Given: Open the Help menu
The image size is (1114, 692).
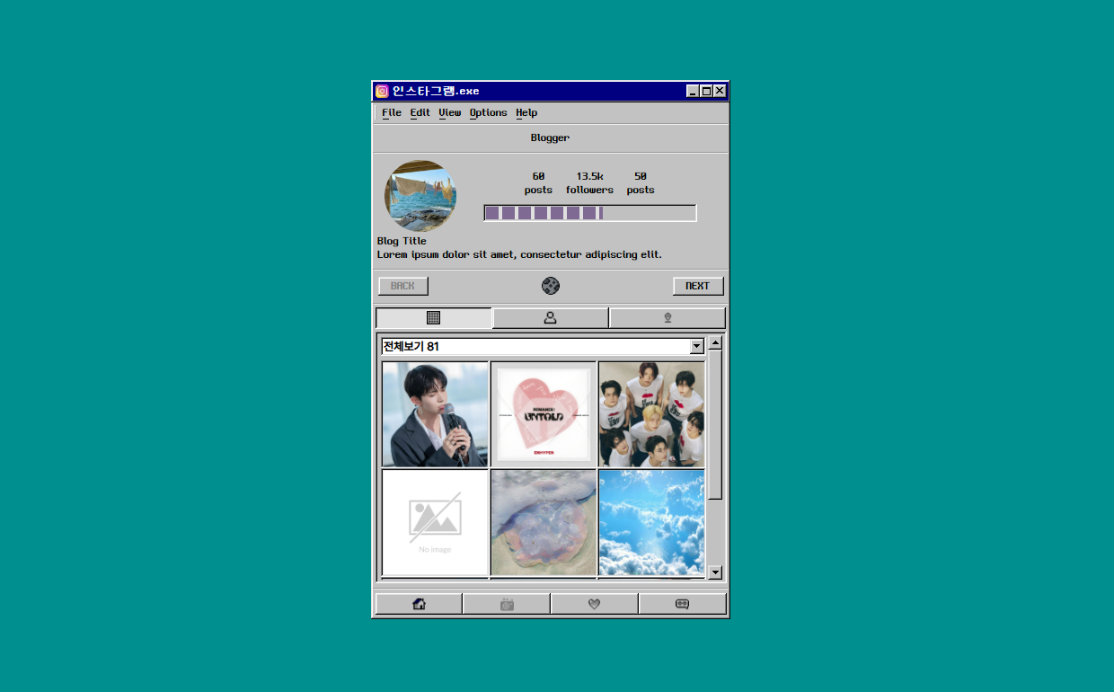Looking at the screenshot, I should (x=526, y=112).
